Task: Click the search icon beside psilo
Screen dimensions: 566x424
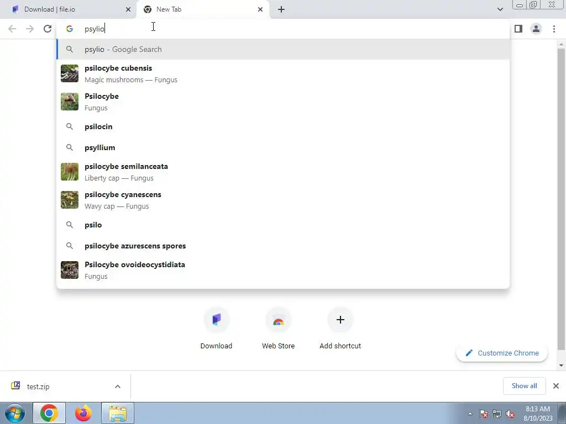Action: [x=70, y=225]
